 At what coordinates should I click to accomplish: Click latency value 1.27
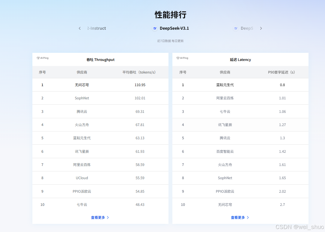(282, 125)
